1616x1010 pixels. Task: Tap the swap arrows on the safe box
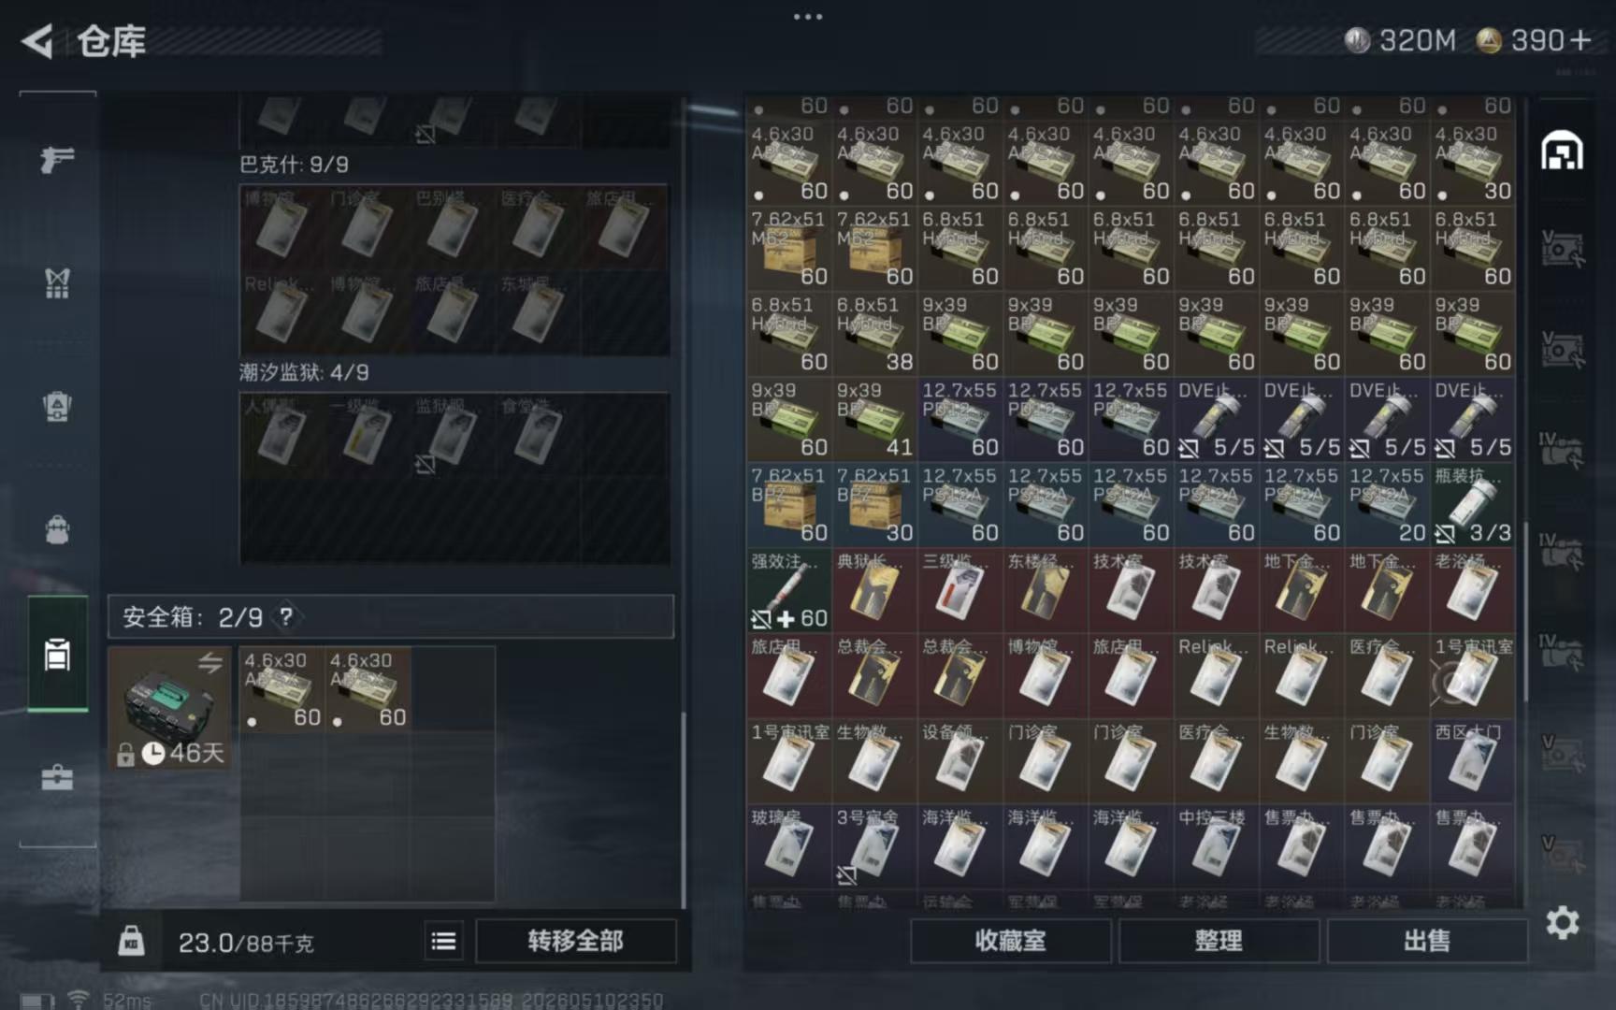click(x=210, y=663)
